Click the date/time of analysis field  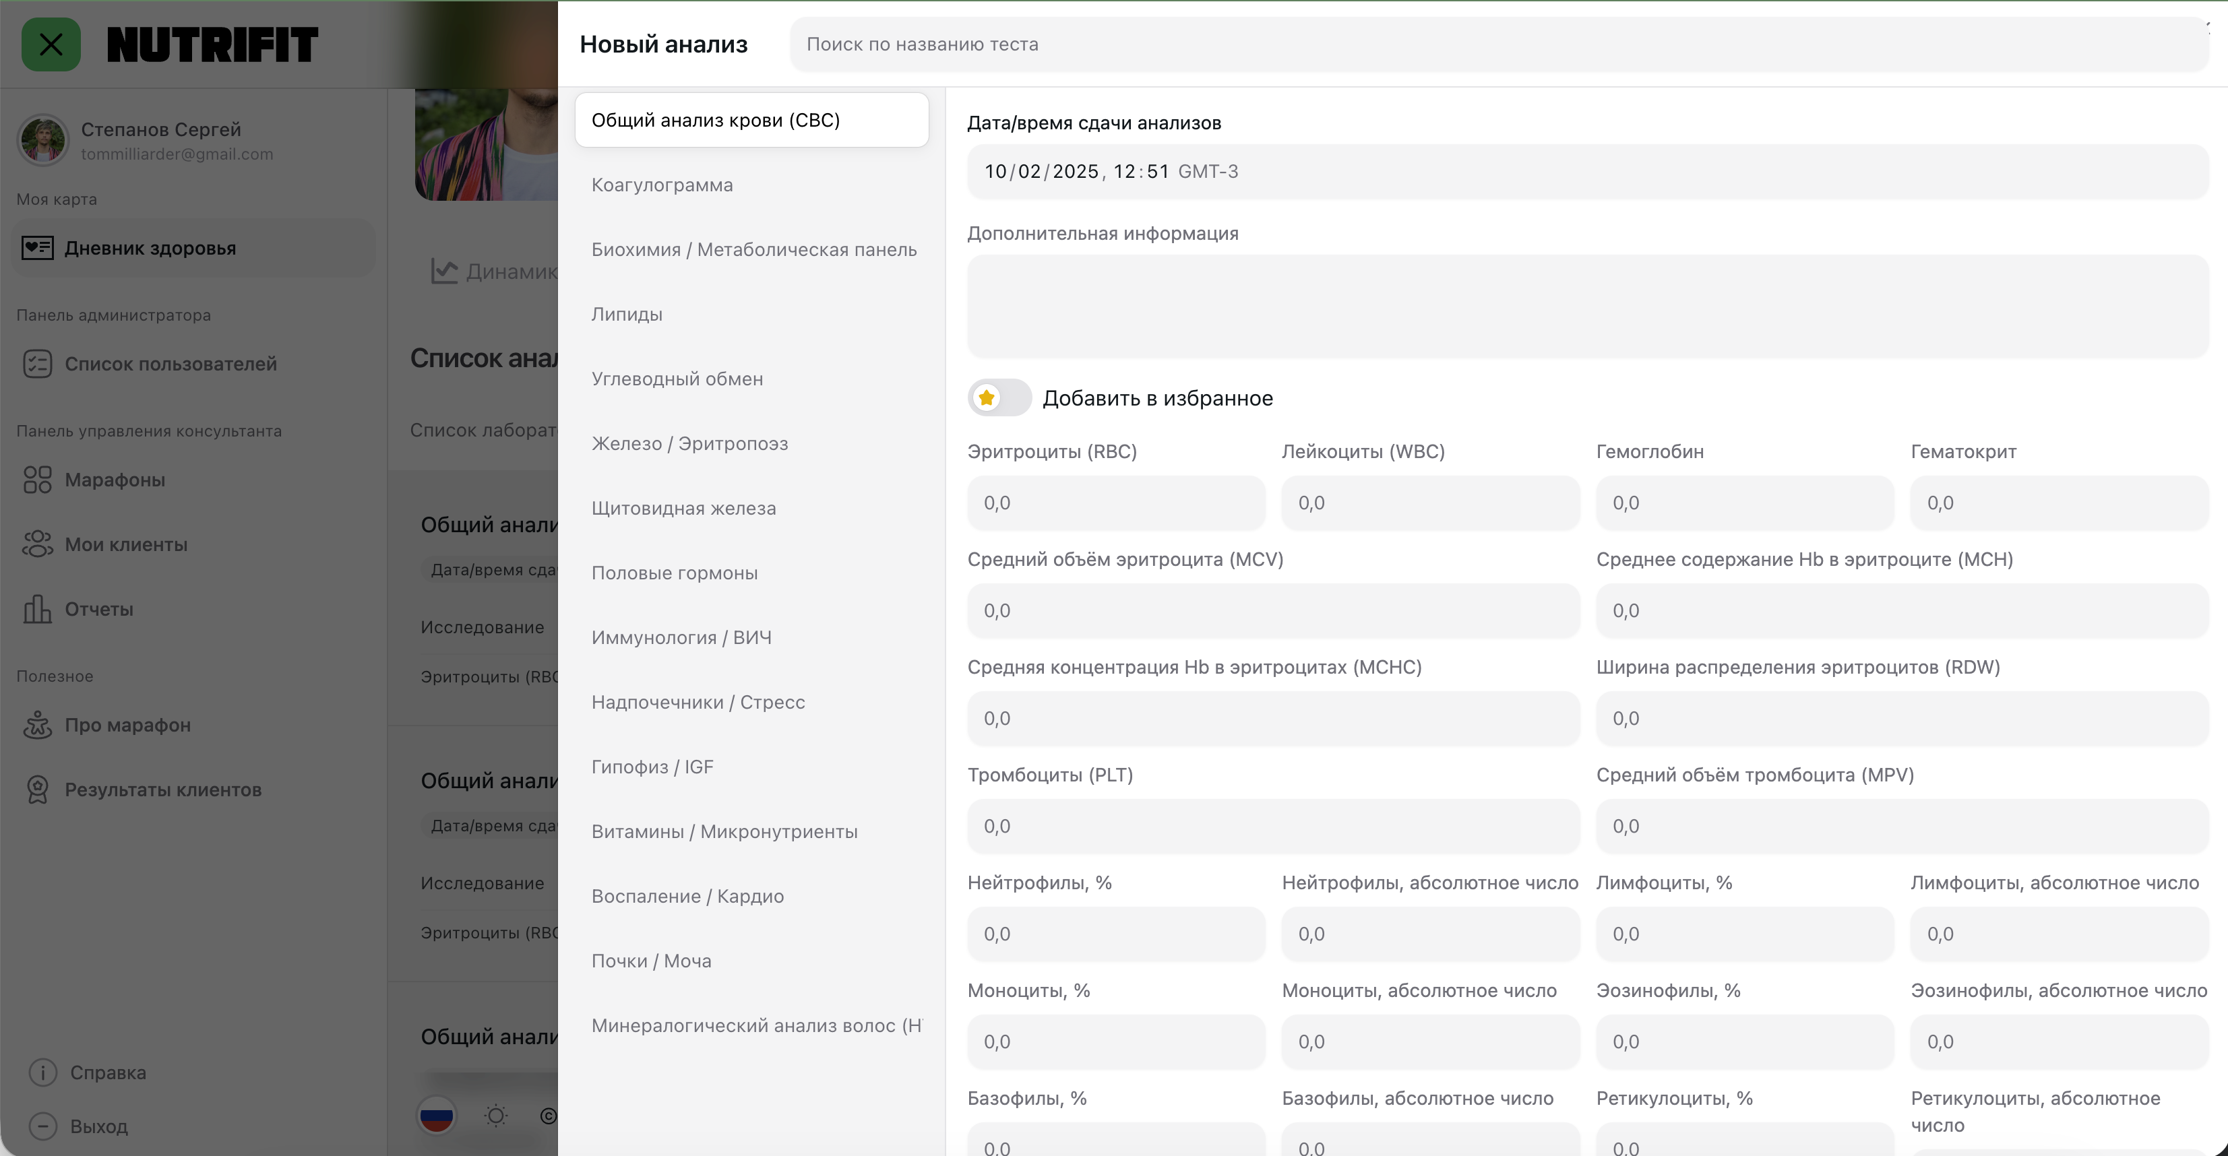click(1587, 171)
